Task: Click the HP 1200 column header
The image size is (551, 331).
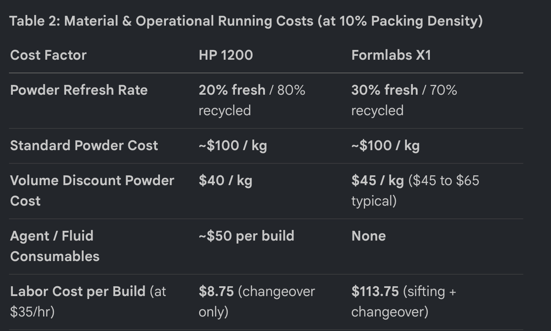Action: (226, 55)
